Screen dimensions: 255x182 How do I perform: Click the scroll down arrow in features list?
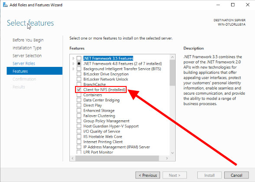[x=173, y=153]
